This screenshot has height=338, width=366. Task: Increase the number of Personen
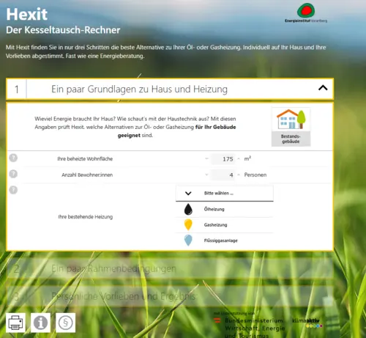[239, 174]
